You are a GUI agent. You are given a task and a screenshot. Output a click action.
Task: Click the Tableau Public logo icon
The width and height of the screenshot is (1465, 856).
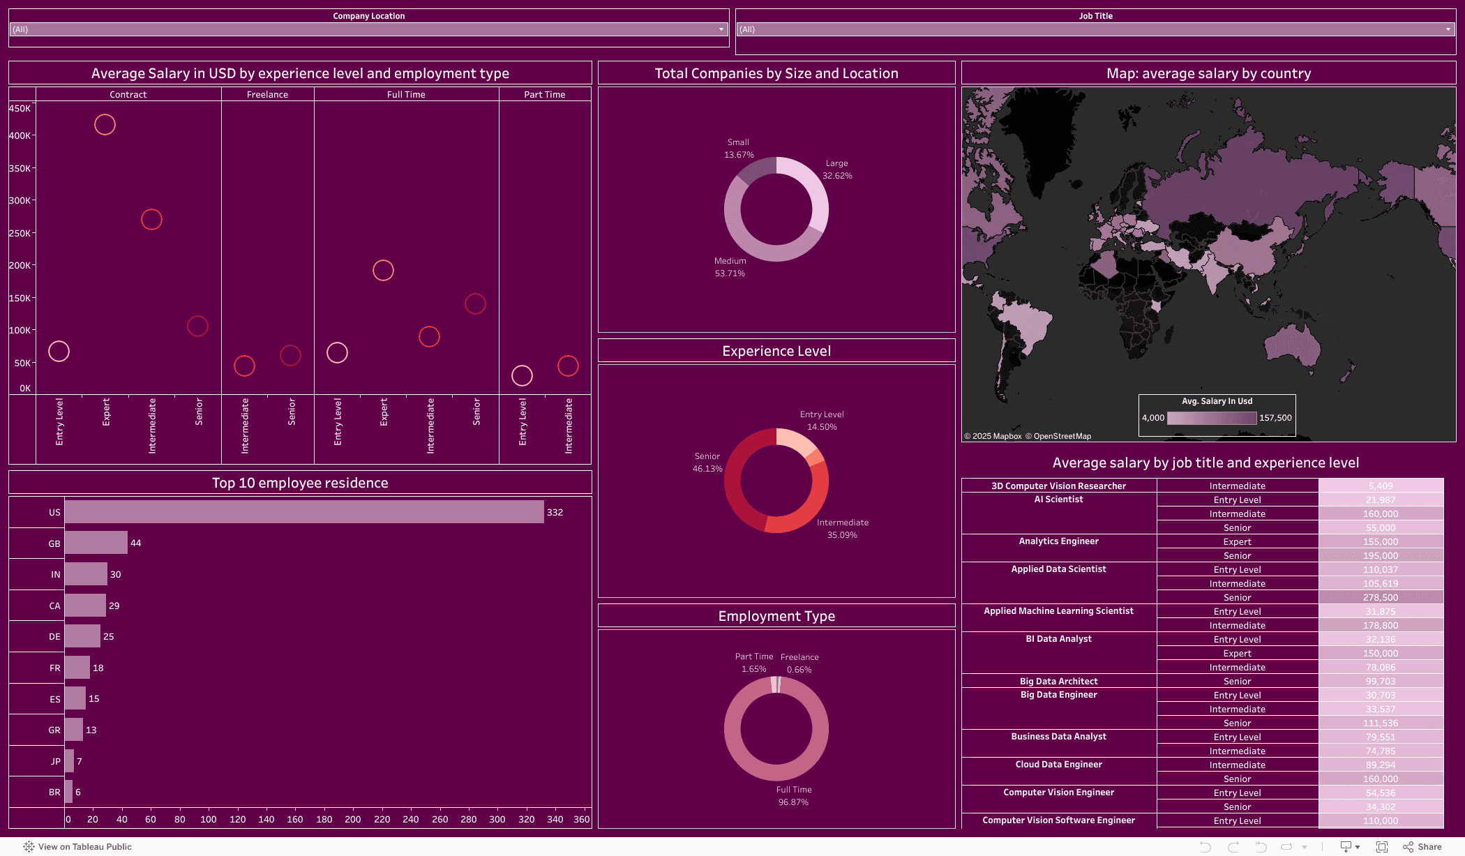click(28, 846)
